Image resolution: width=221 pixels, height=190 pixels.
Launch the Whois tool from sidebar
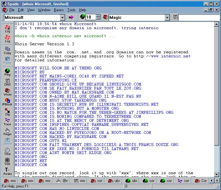coord(7,92)
